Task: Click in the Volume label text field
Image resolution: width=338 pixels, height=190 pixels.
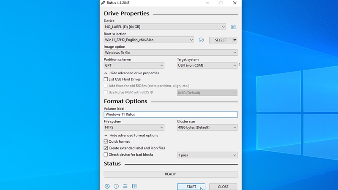Action: coord(170,114)
